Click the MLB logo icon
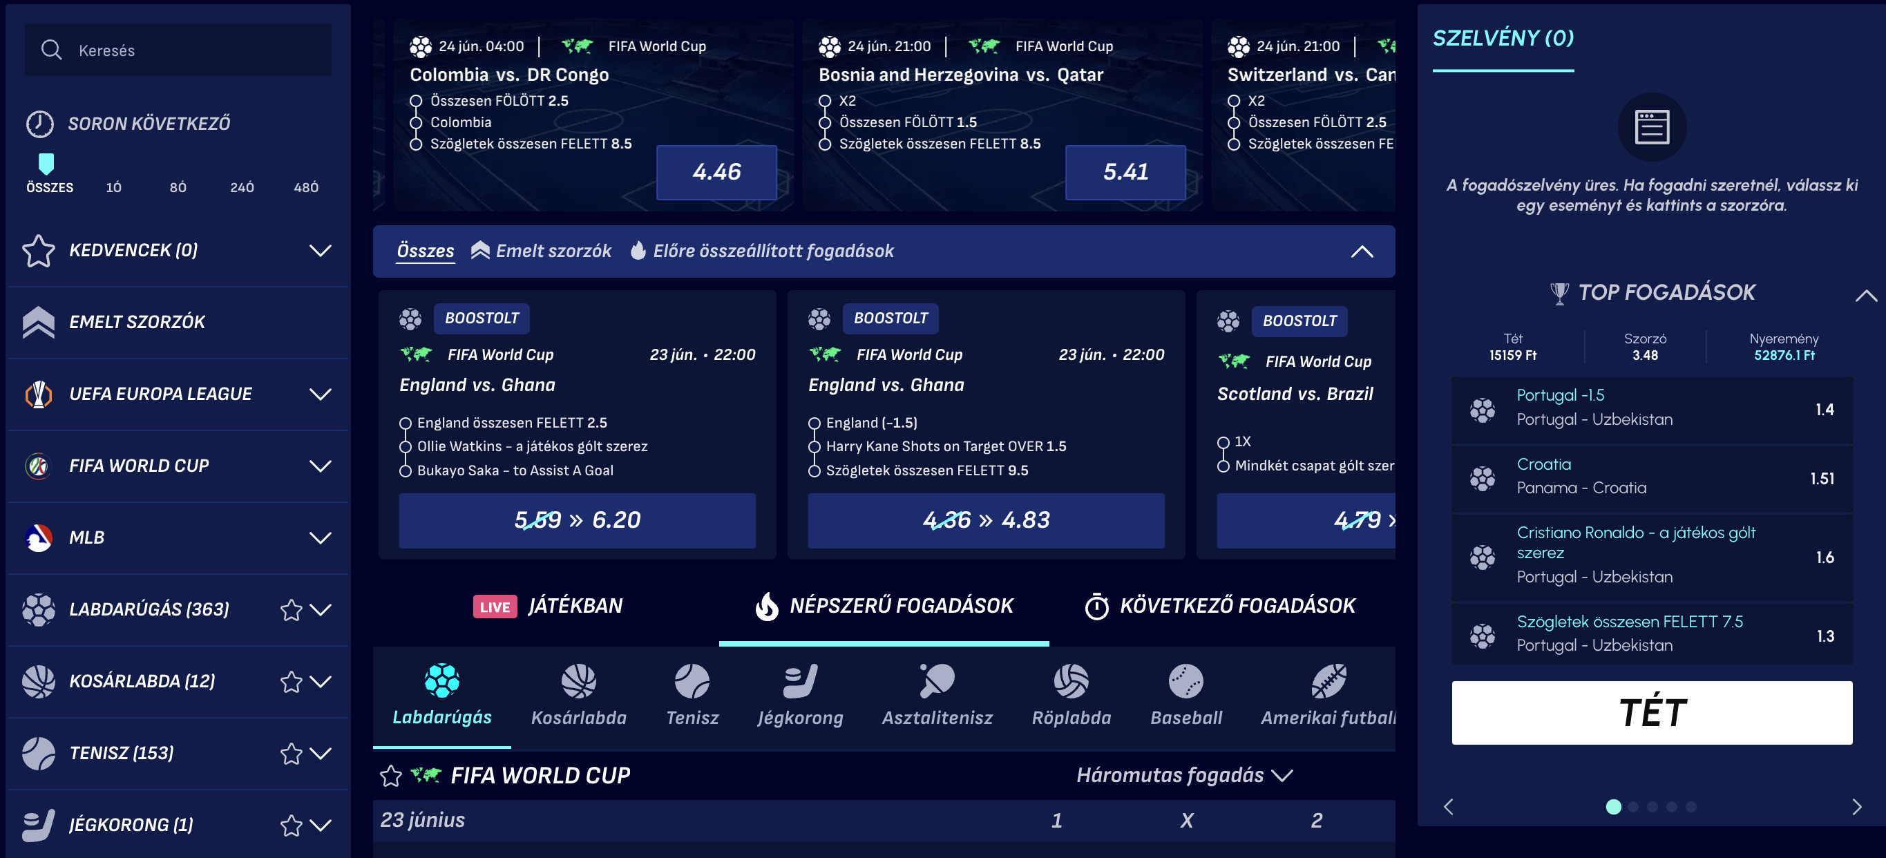Image resolution: width=1886 pixels, height=858 pixels. (39, 537)
